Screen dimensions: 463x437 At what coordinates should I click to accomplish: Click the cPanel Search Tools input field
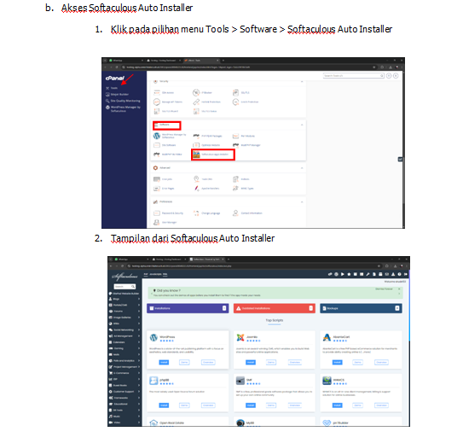coord(354,76)
